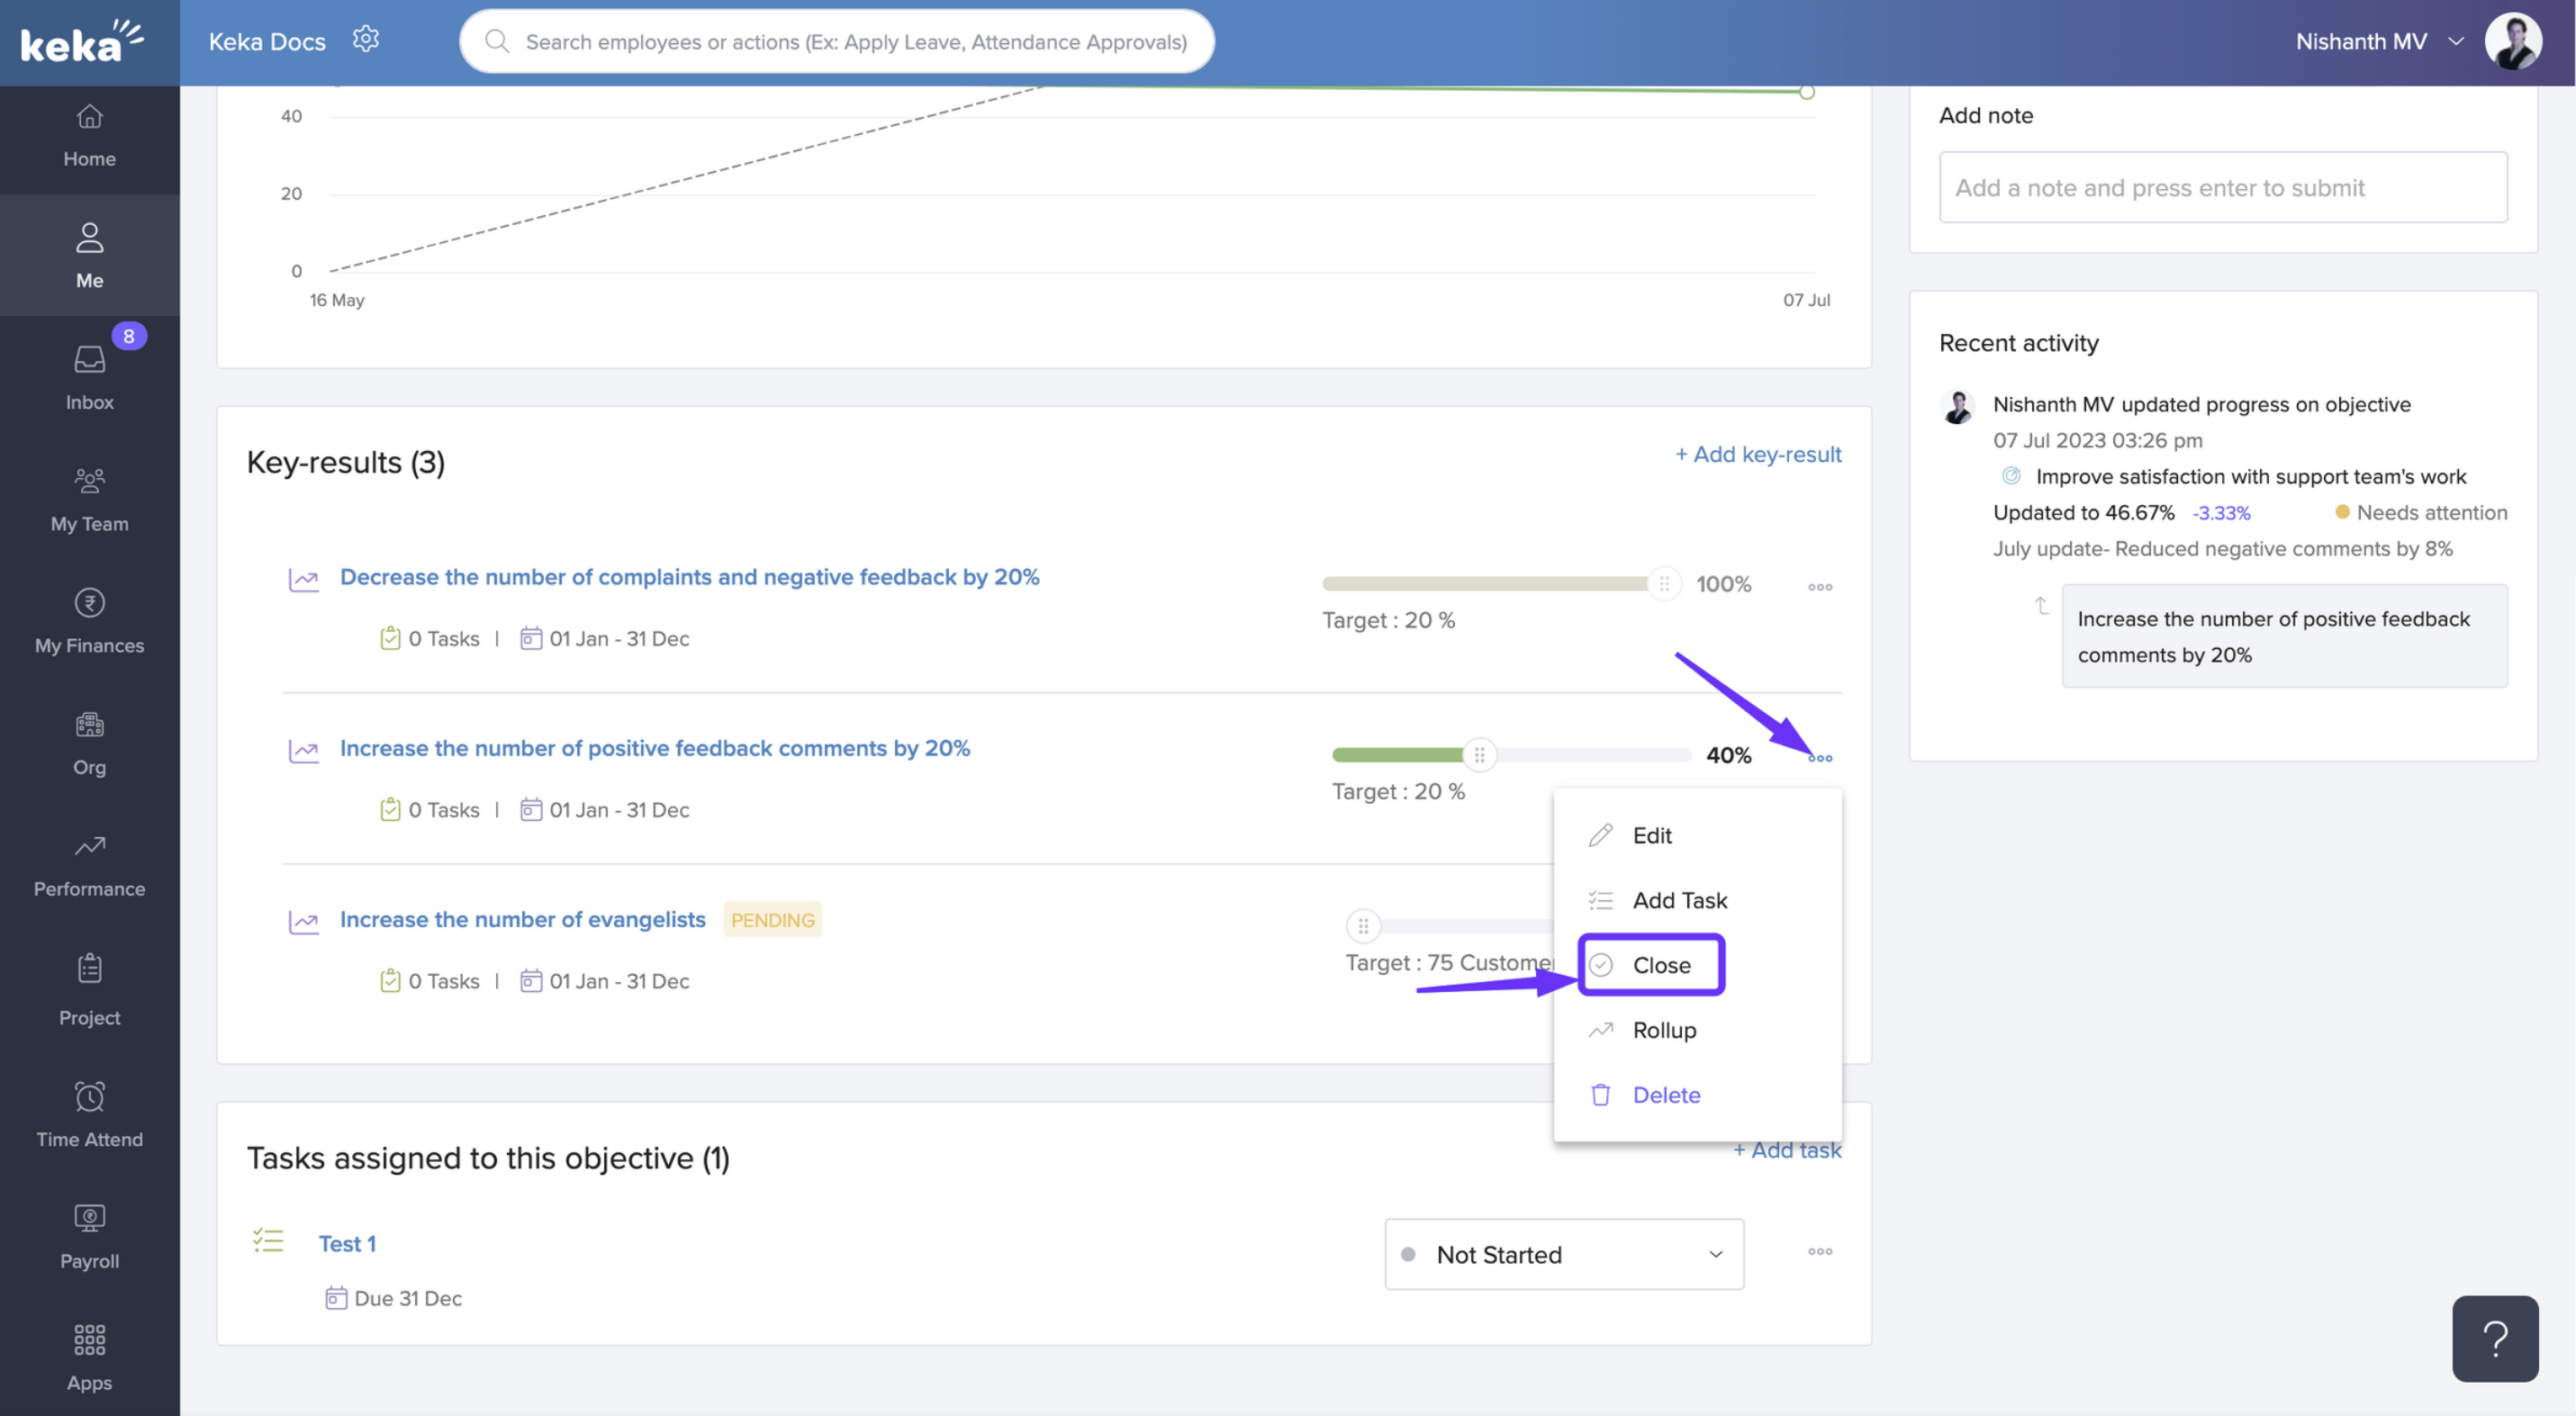Open the ellipsis menu on the complaints key-result
The height and width of the screenshot is (1416, 2576).
point(1820,586)
